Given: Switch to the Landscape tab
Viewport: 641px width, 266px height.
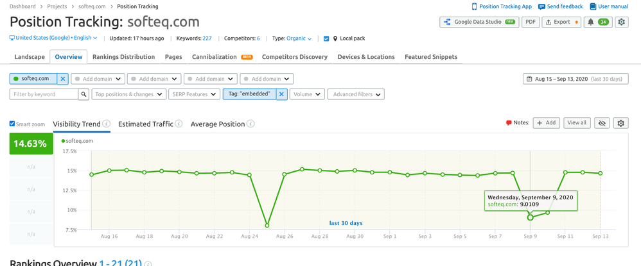Looking at the screenshot, I should [x=30, y=57].
